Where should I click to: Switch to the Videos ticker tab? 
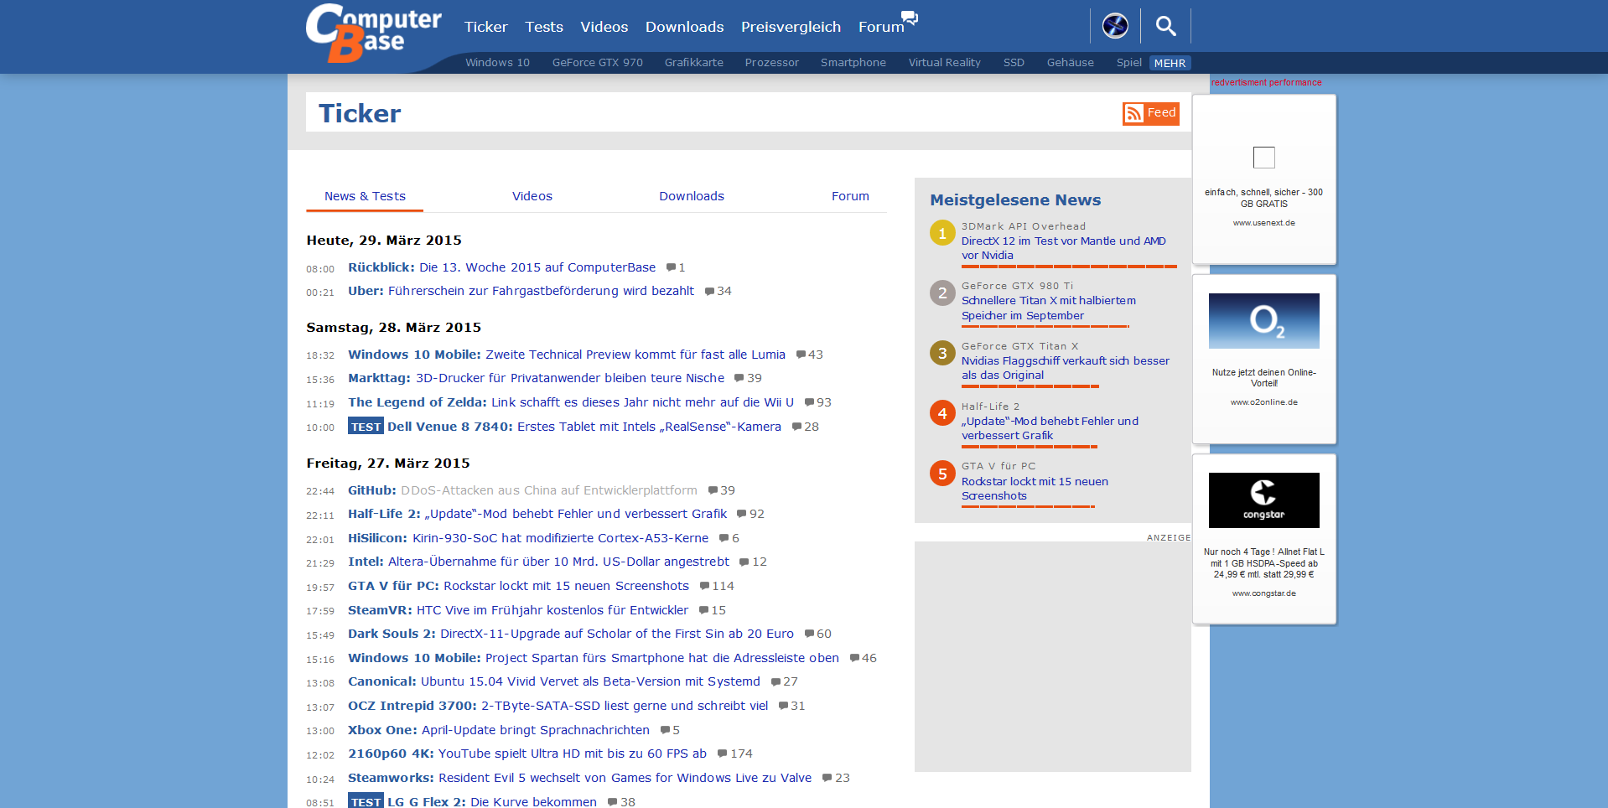point(532,196)
